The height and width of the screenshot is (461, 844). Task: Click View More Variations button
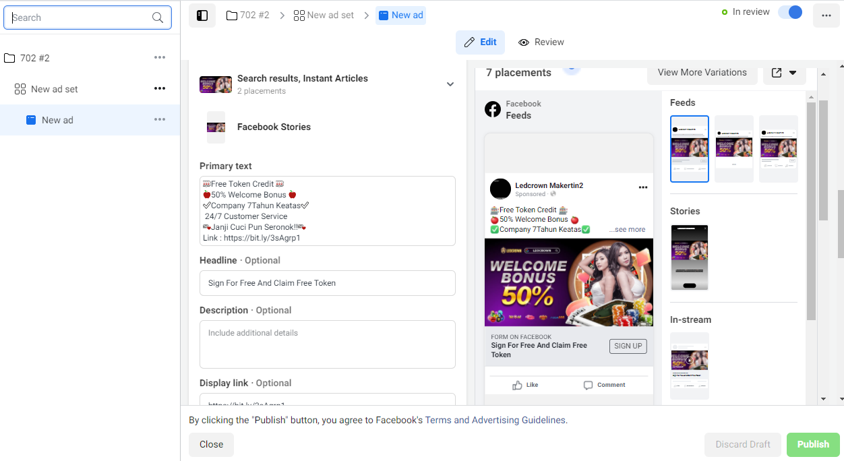coord(702,73)
